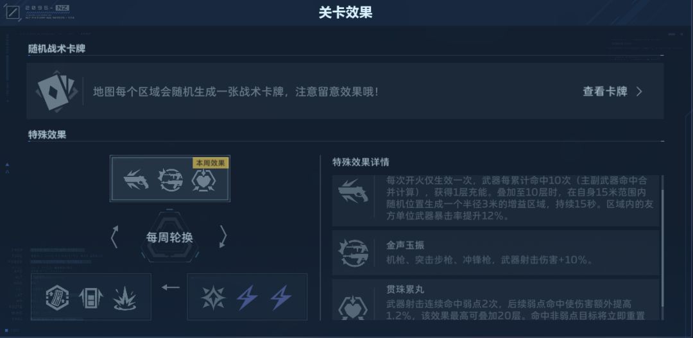This screenshot has height=338, width=693.
Task: Open 查看卡牌 to view cards
Action: [x=604, y=92]
